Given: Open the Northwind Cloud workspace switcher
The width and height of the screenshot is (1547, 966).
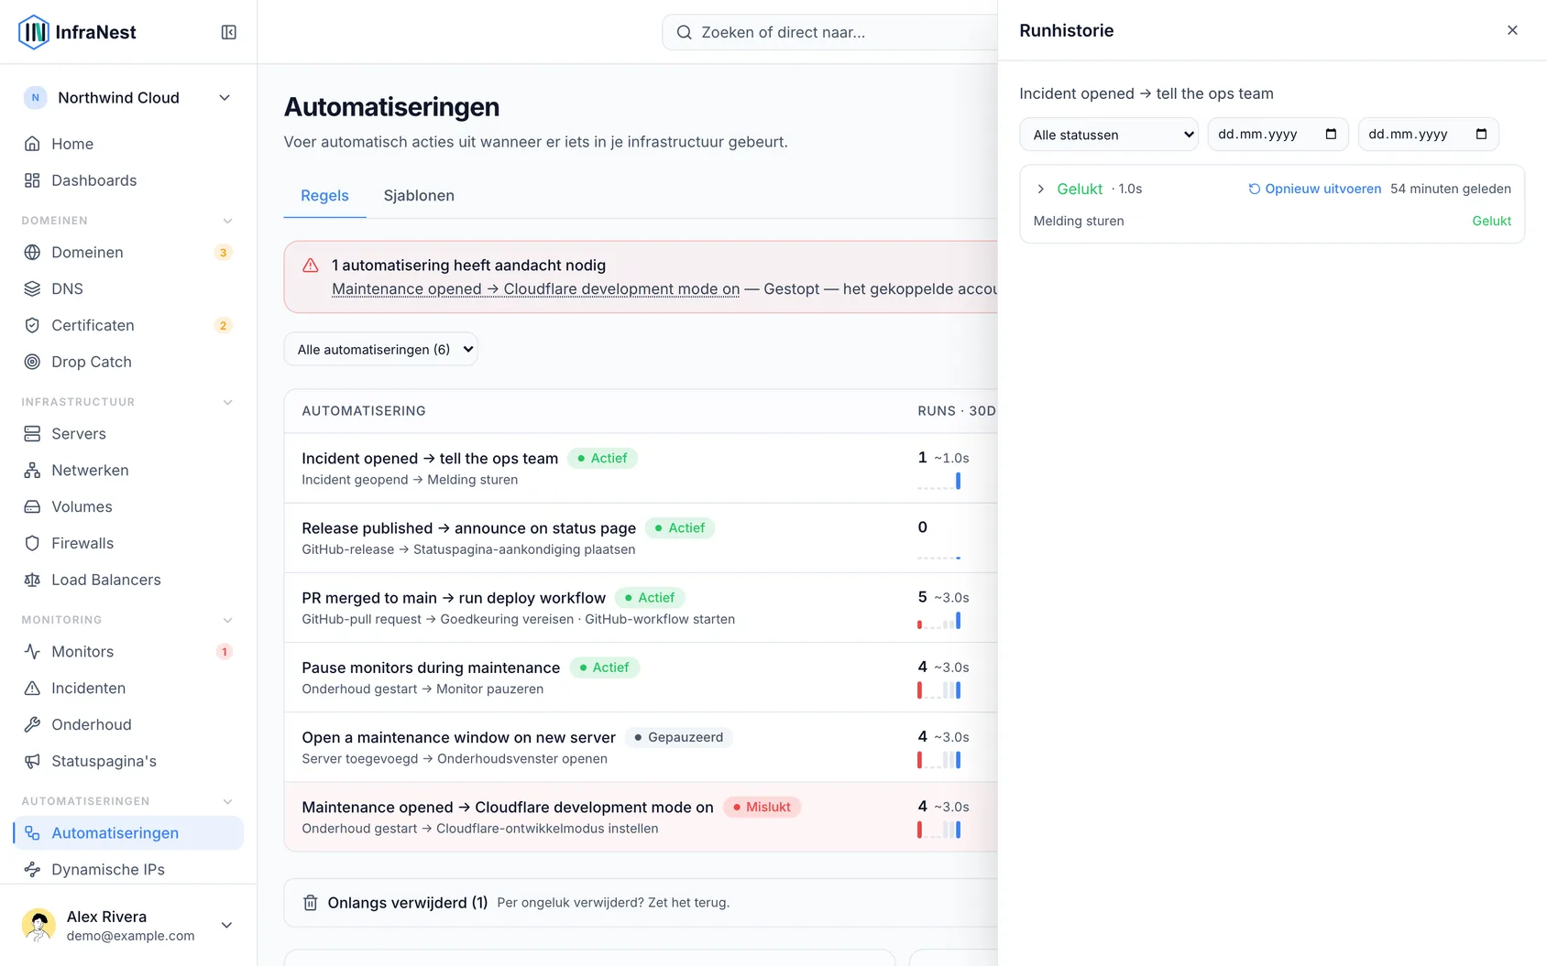Looking at the screenshot, I should pyautogui.click(x=128, y=98).
